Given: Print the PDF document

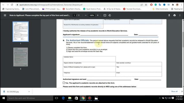Looking at the screenshot, I should click(175, 15).
